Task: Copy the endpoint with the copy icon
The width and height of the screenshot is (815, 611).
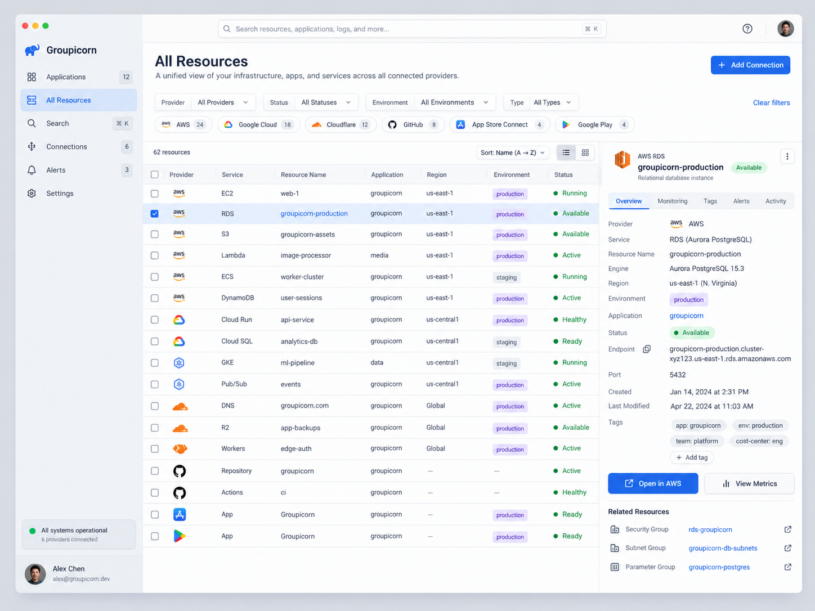Action: (x=647, y=349)
